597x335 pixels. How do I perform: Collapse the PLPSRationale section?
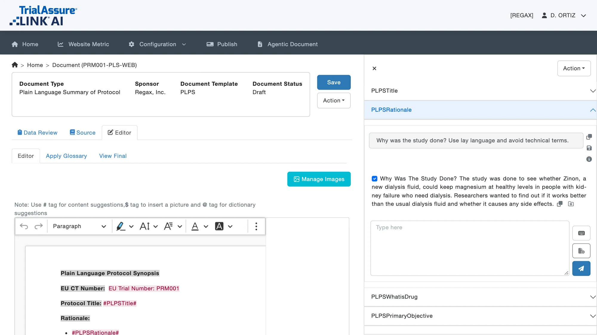(480, 110)
